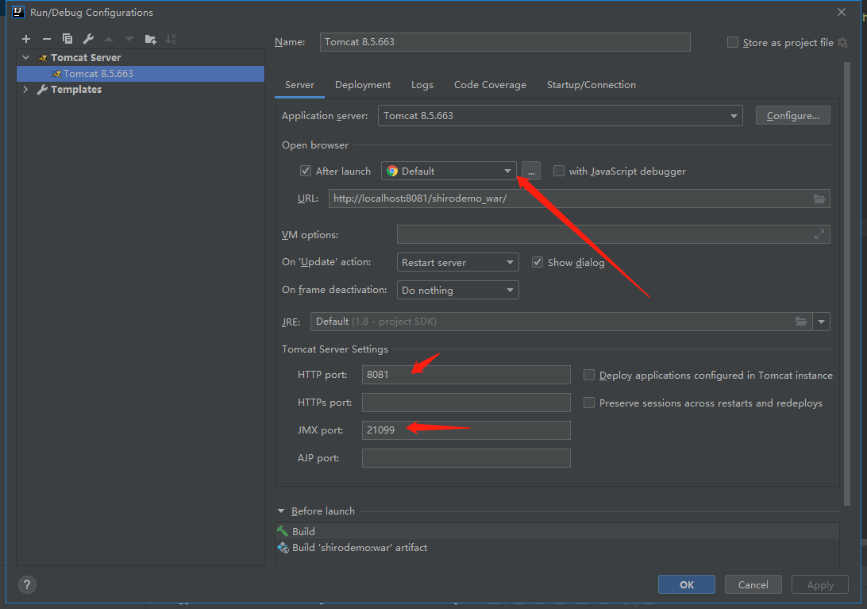Image resolution: width=867 pixels, height=609 pixels.
Task: Open gear icon beside Store as project file
Action: click(842, 43)
